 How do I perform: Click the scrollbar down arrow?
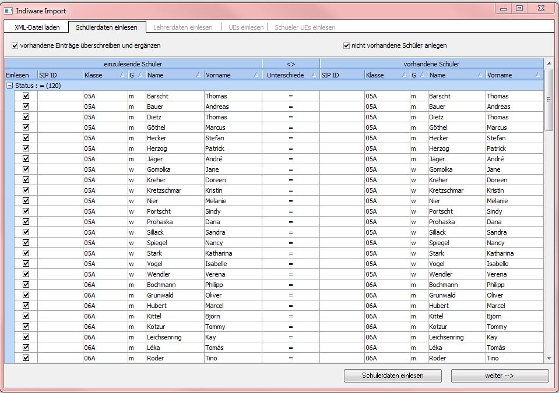(549, 359)
